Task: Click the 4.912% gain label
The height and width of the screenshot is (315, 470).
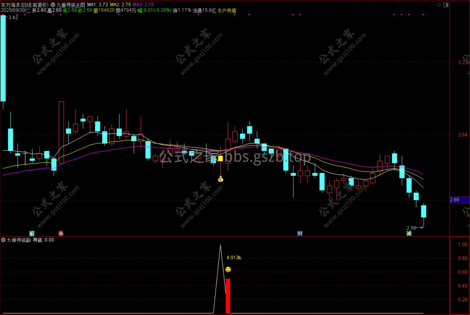Action: 234,258
